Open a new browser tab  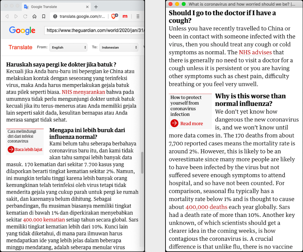click(x=96, y=7)
